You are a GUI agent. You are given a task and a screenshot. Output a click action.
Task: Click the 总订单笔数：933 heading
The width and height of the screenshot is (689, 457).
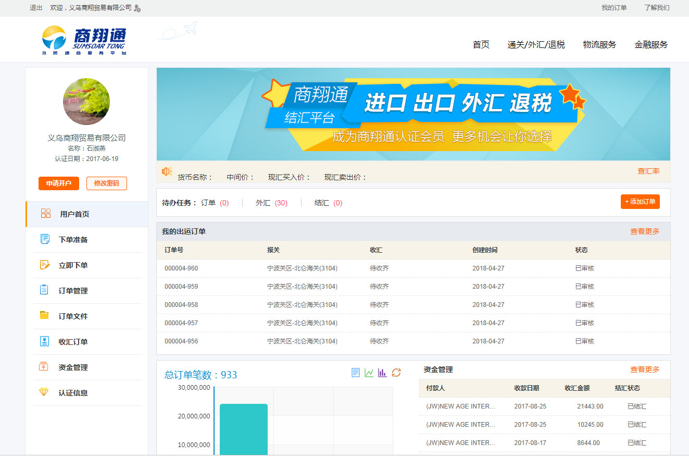201,375
